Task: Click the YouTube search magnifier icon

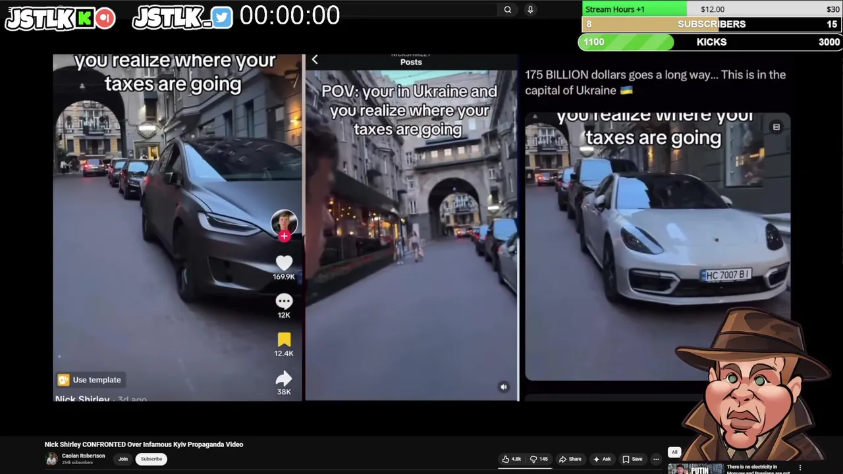Action: tap(508, 9)
